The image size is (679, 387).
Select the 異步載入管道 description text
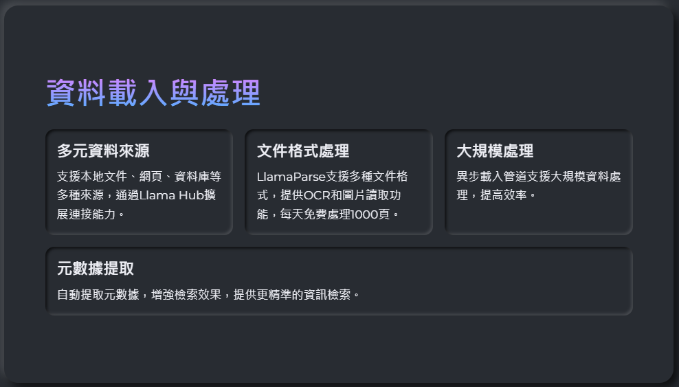click(x=539, y=186)
